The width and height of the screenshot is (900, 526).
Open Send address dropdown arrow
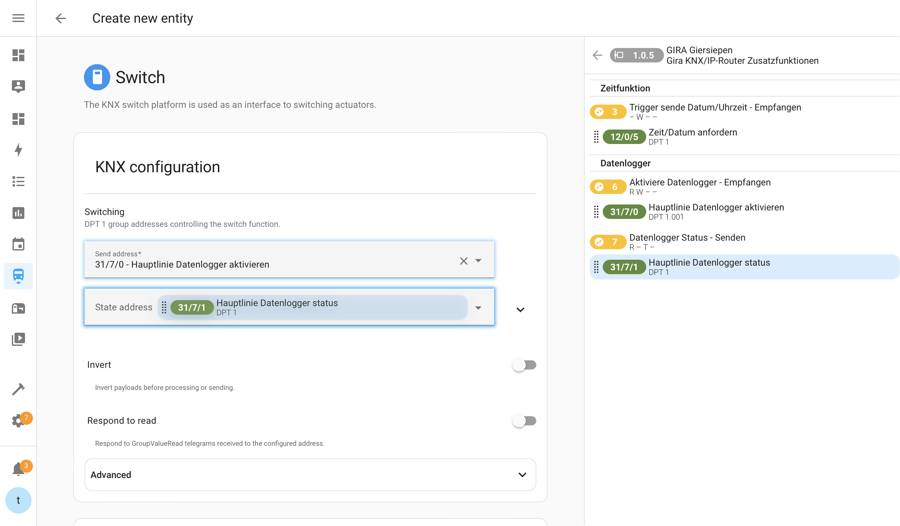pos(478,261)
